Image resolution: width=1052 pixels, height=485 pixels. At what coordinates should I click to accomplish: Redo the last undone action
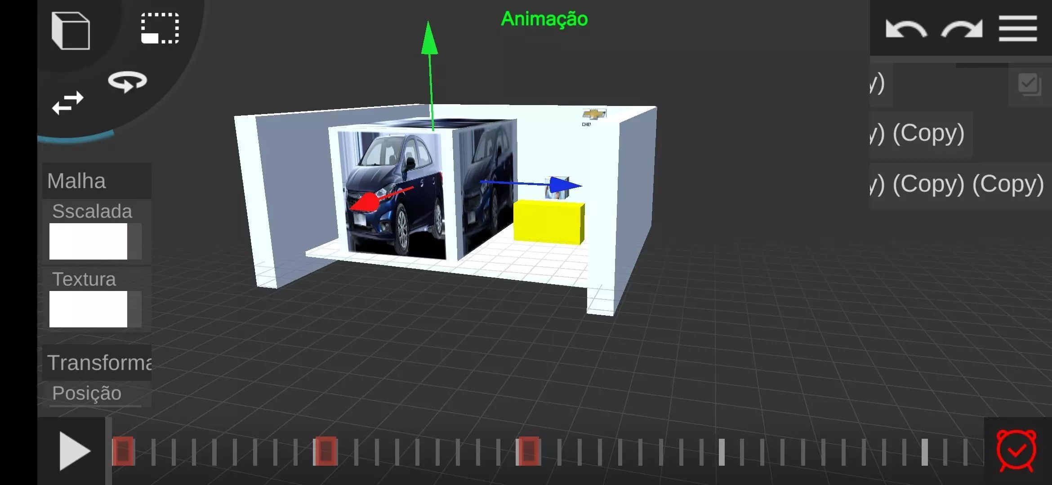coord(962,29)
